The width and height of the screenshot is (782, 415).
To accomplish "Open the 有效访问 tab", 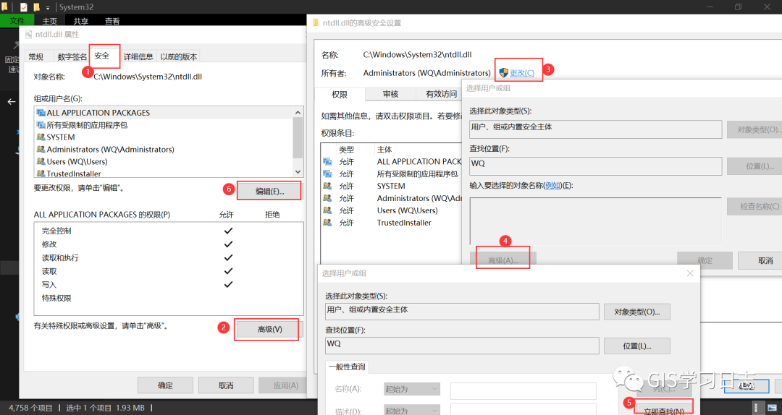I will 440,94.
